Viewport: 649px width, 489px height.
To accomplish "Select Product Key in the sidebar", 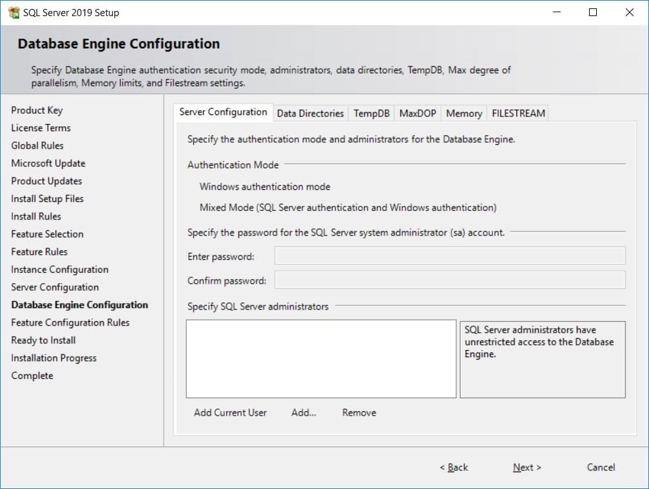I will tap(37, 110).
